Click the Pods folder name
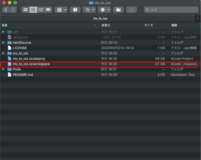201x160 pixels. click(x=17, y=69)
